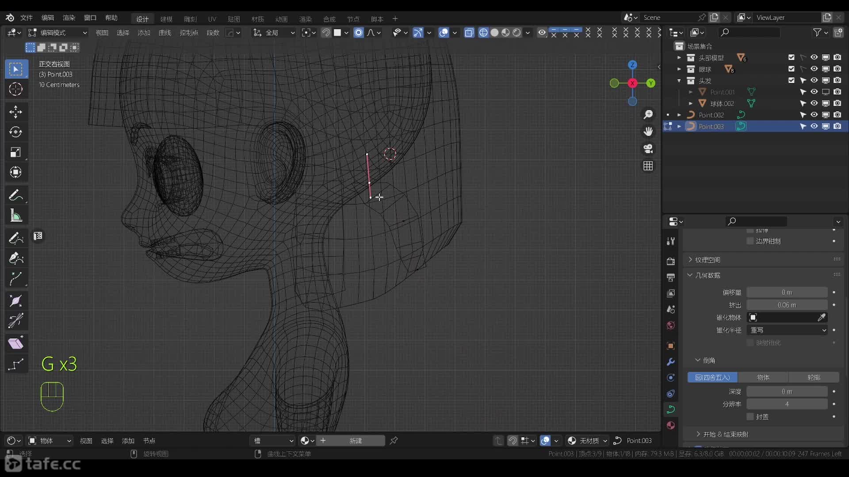Image resolution: width=849 pixels, height=477 pixels.
Task: Activate the 3D Cursor tool
Action: point(16,89)
